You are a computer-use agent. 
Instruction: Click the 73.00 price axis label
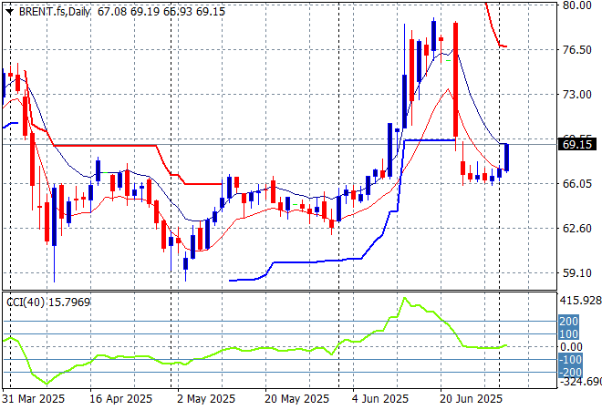pos(576,94)
